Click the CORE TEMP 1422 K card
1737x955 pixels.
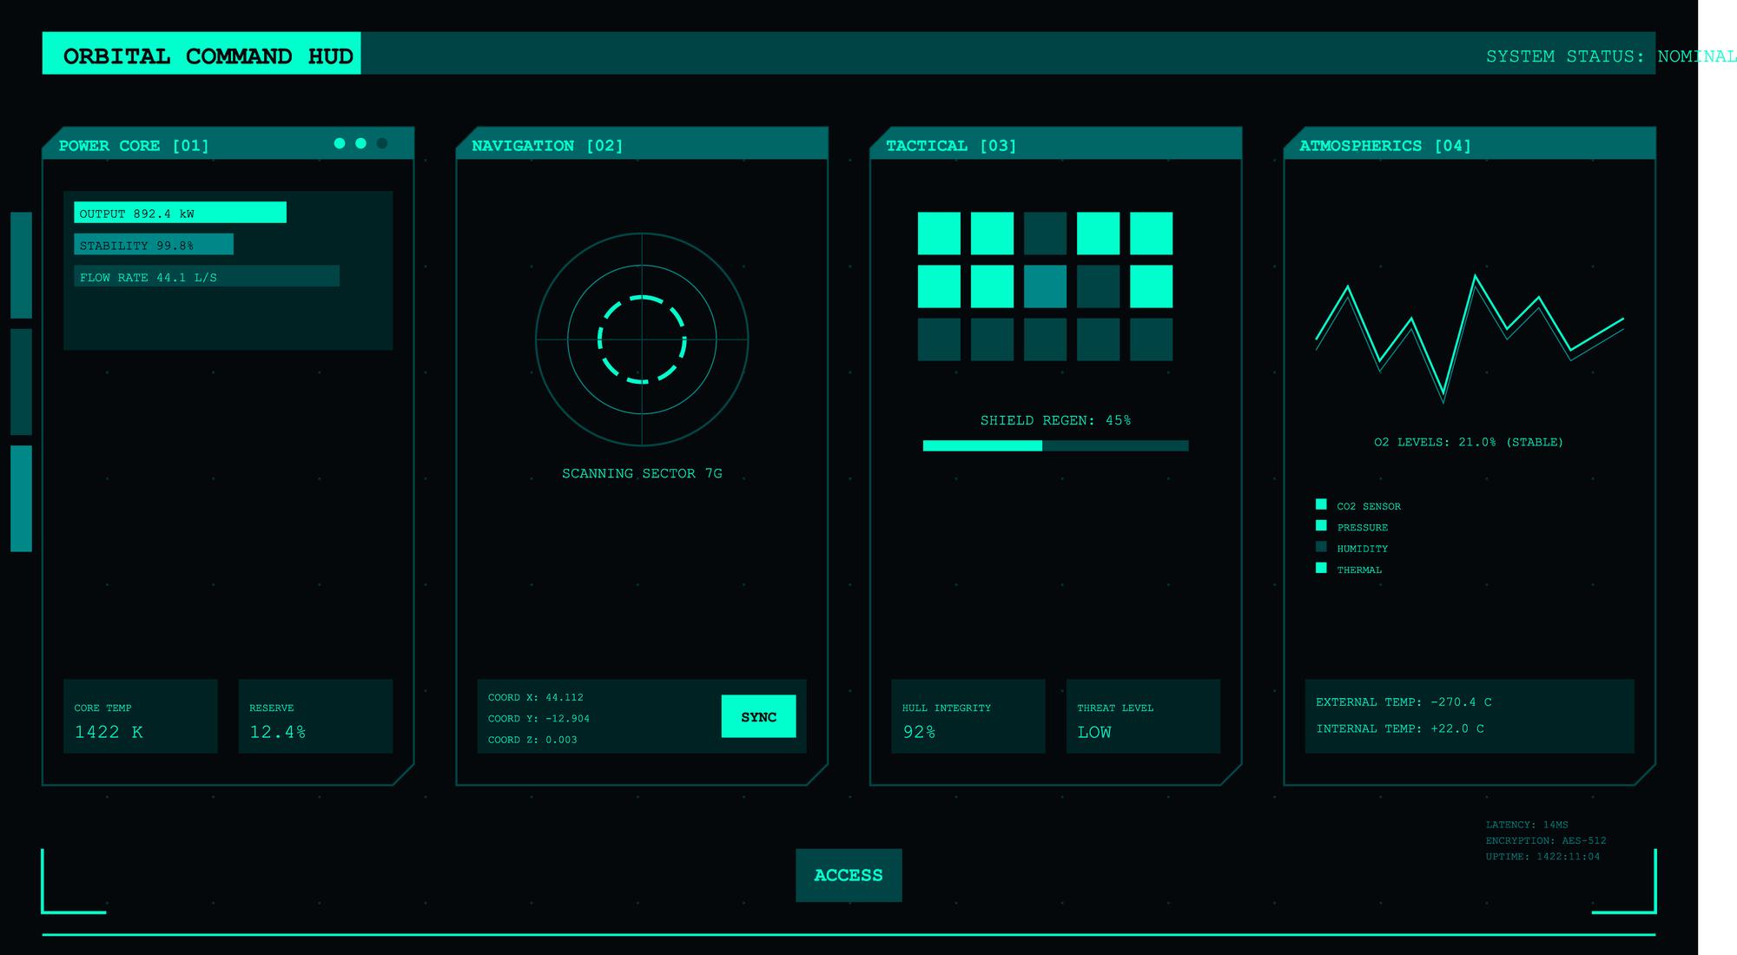click(x=141, y=716)
